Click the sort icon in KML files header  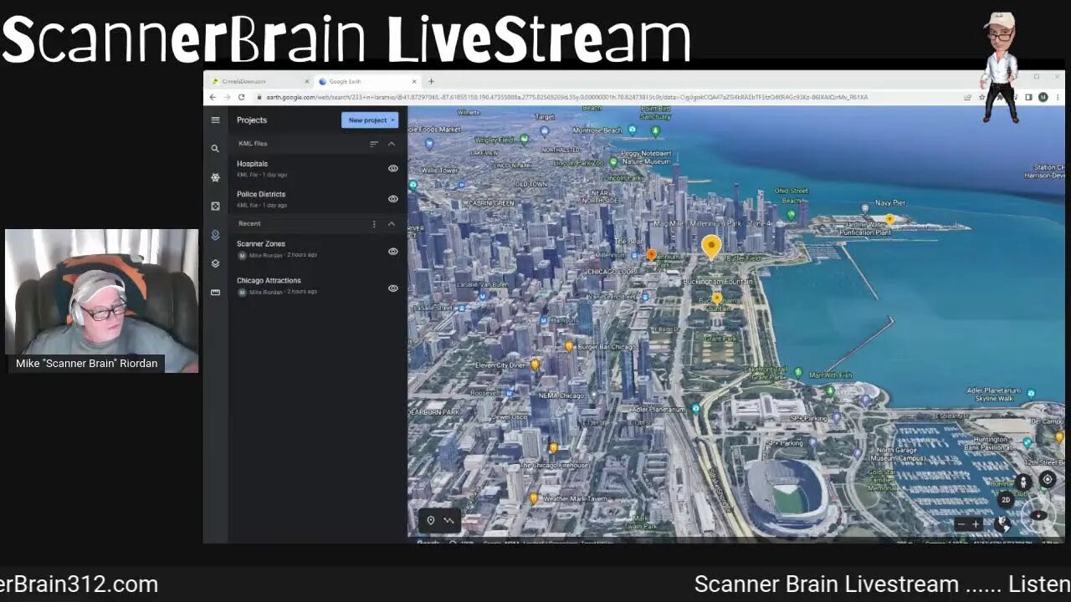click(x=374, y=144)
